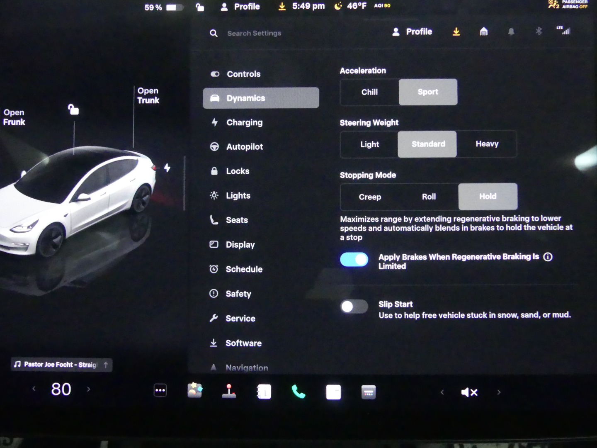Increase temperature with right arrow
The height and width of the screenshot is (448, 597).
point(88,389)
